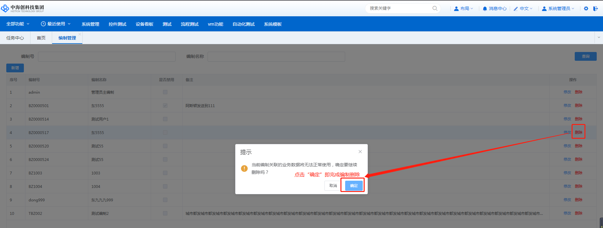Screen dimensions: 603x228
Task: Expand the tab bar chevron at far right
Action: [x=599, y=37]
